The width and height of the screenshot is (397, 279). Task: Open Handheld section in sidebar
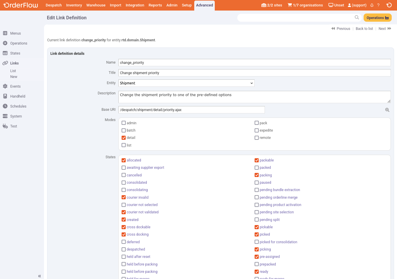click(18, 96)
